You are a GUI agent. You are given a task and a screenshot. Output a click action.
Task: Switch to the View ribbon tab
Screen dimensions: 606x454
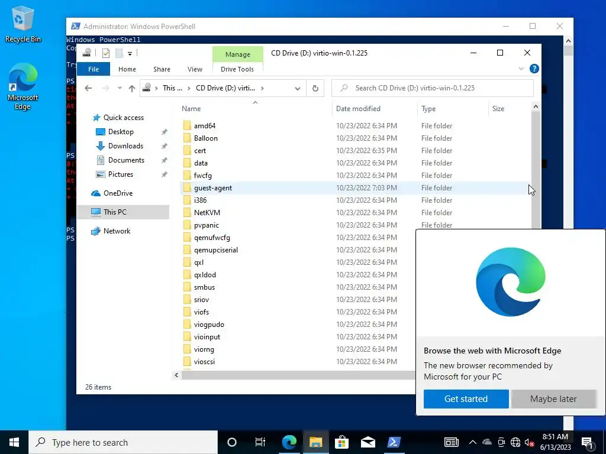(x=195, y=69)
